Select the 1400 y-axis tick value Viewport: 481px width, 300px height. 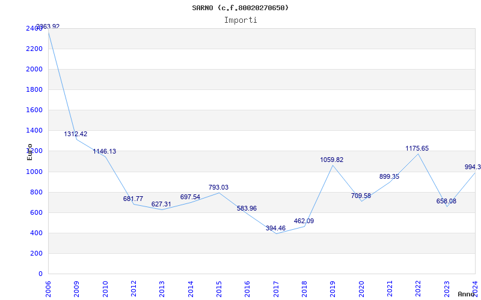(x=34, y=131)
